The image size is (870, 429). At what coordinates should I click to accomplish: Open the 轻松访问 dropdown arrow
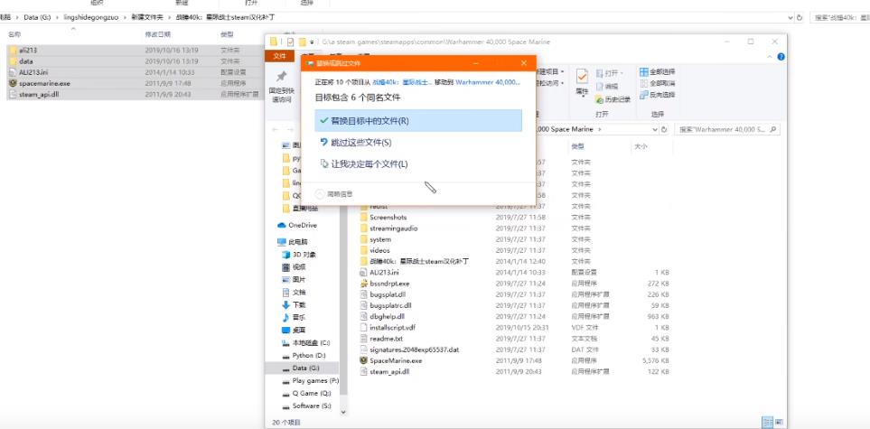[562, 83]
